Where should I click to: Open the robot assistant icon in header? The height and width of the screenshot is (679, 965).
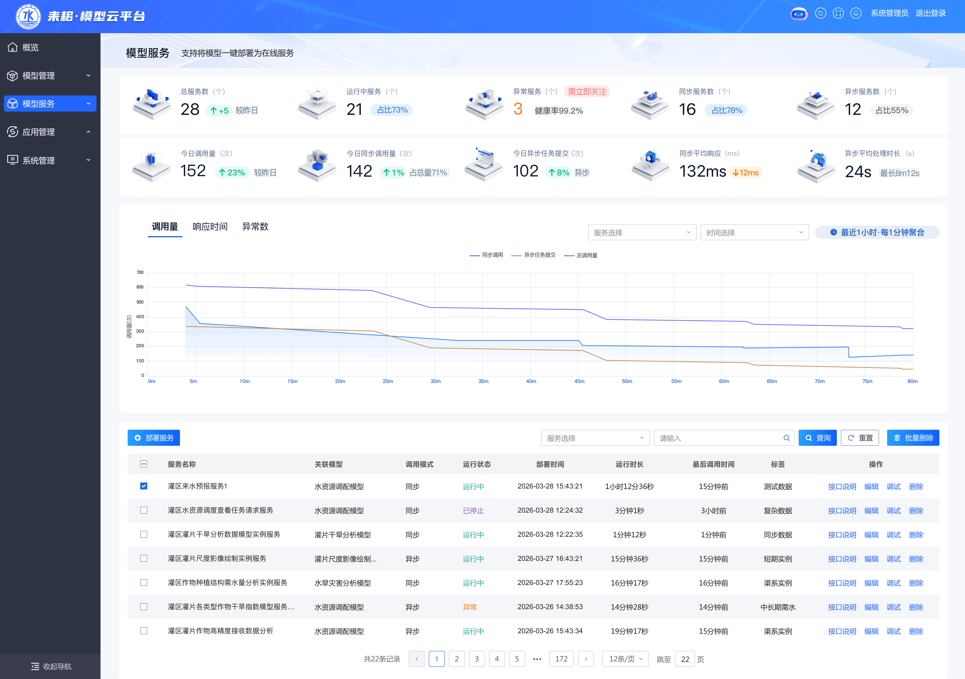click(799, 14)
